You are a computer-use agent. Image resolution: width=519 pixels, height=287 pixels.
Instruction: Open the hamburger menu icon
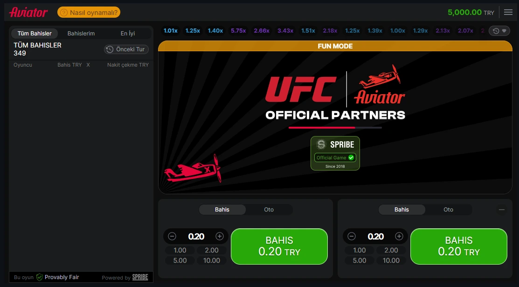(x=508, y=12)
